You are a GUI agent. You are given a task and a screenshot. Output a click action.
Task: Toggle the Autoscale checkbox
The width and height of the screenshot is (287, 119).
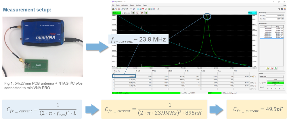(123, 13)
